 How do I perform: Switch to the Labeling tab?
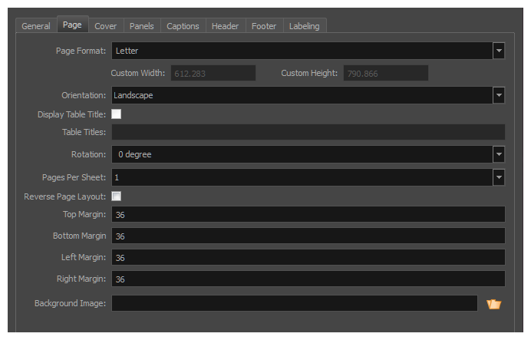coord(304,26)
